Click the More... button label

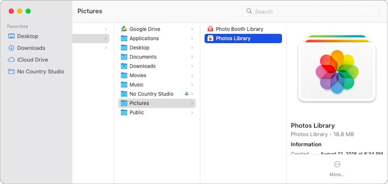pos(337,175)
